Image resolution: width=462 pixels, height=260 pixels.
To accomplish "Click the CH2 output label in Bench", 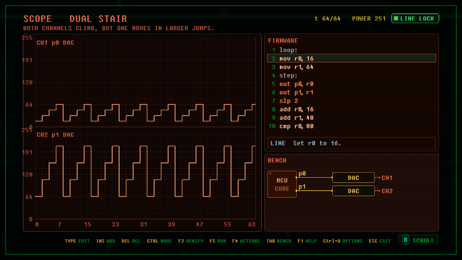I will pos(387,191).
